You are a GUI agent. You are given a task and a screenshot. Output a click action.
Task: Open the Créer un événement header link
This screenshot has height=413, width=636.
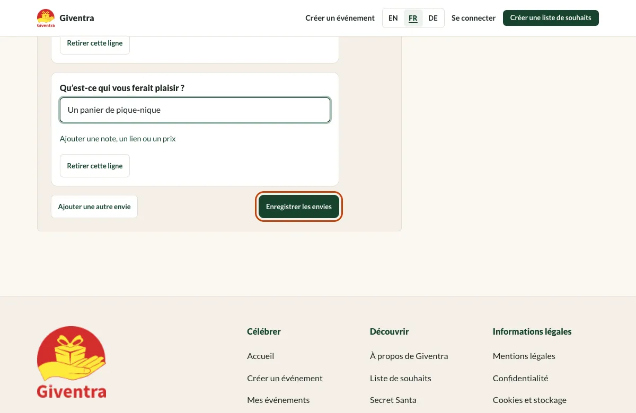(x=340, y=18)
